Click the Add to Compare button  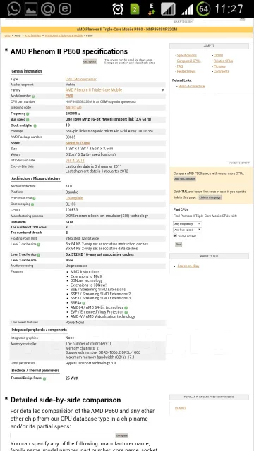pyautogui.click(x=185, y=179)
